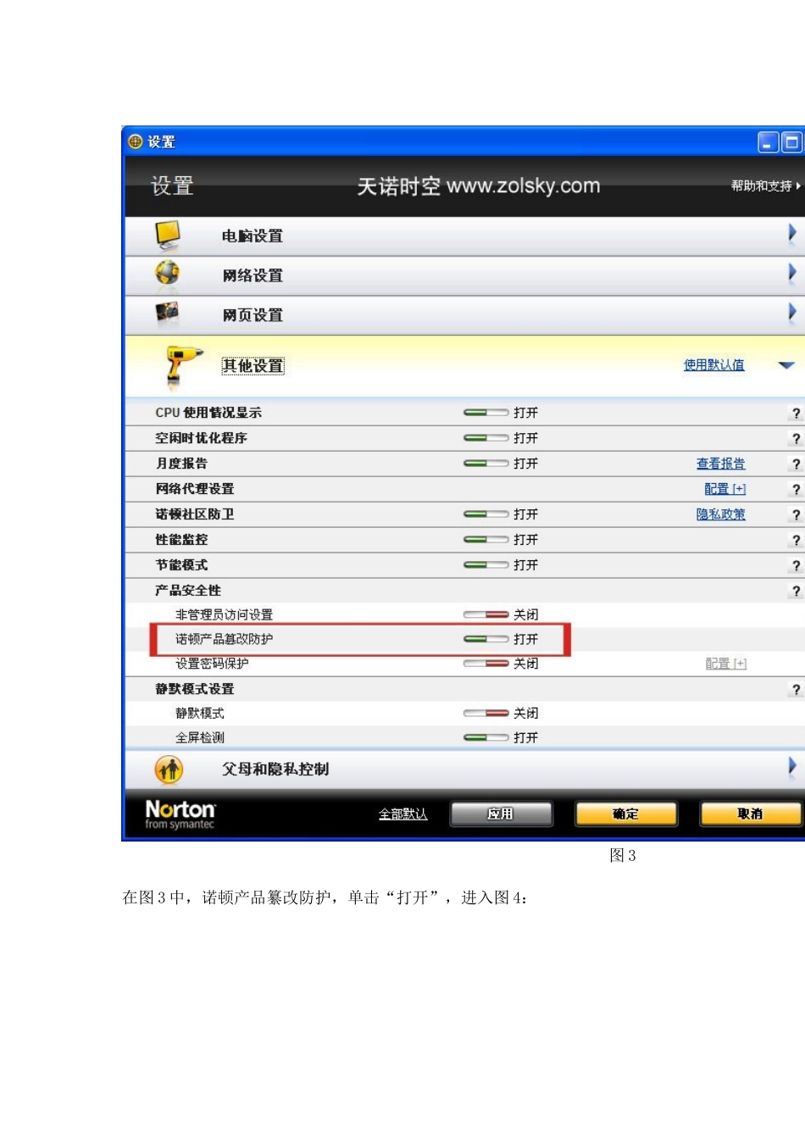Enable 静默模式 switch
Screen dimensions: 805x1139
click(x=486, y=714)
